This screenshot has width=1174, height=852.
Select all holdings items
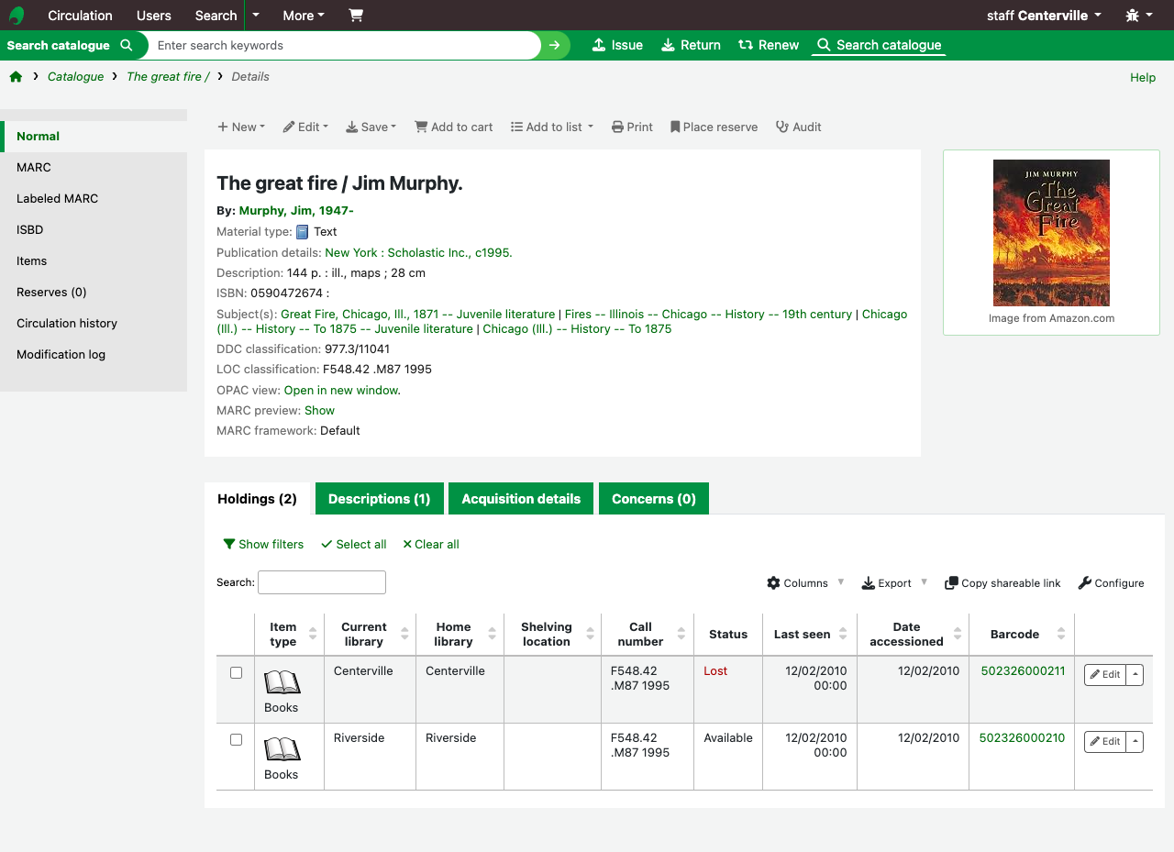[x=353, y=544]
